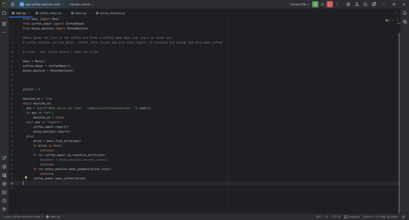Click the commented '#payment = money_machine.process_coins()' line

[74, 160]
